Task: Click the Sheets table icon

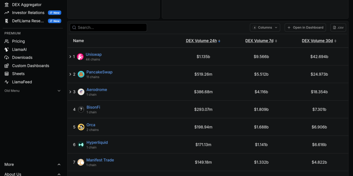Action: coord(7,74)
